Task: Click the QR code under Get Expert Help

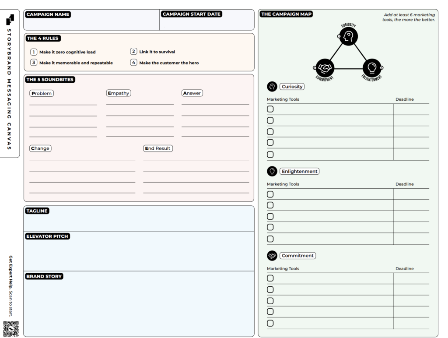Action: 11,328
